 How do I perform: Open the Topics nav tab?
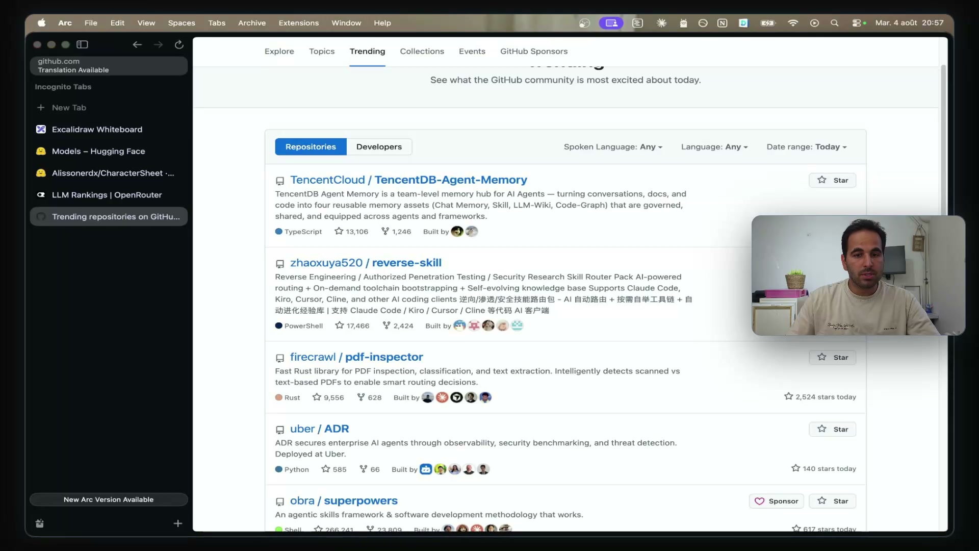click(322, 51)
